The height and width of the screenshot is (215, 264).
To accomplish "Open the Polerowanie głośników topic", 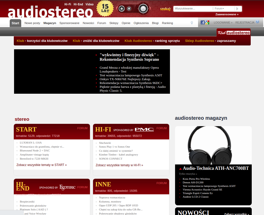I will (33, 206).
